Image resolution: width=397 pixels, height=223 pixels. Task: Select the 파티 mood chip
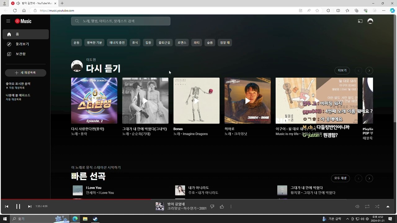click(197, 43)
